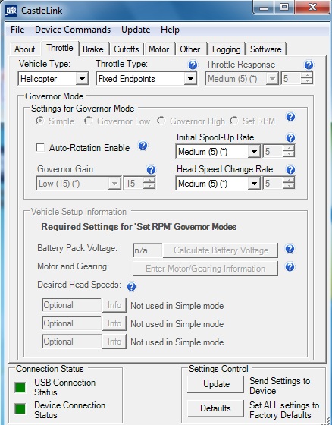This screenshot has width=332, height=425.
Task: Open the Device Commands menu
Action: (73, 30)
